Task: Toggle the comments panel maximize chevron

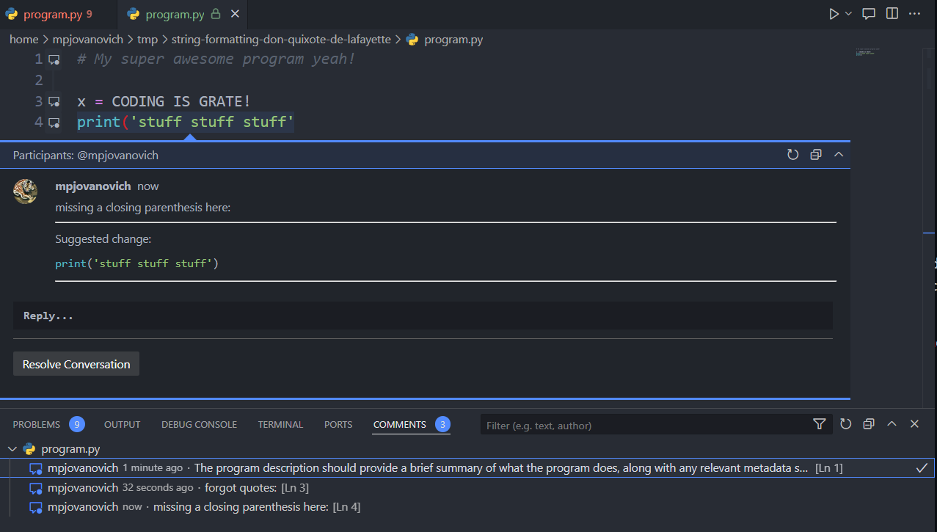Action: pos(892,424)
